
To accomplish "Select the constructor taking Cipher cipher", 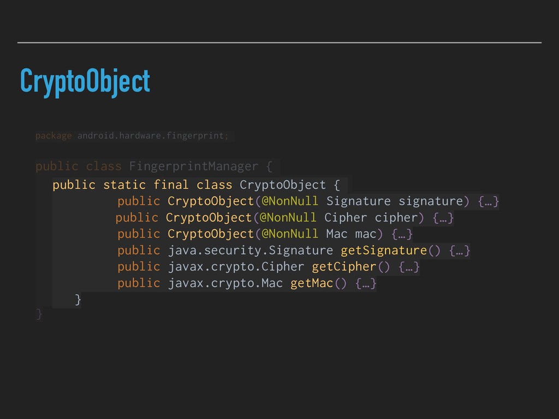I will click(284, 218).
